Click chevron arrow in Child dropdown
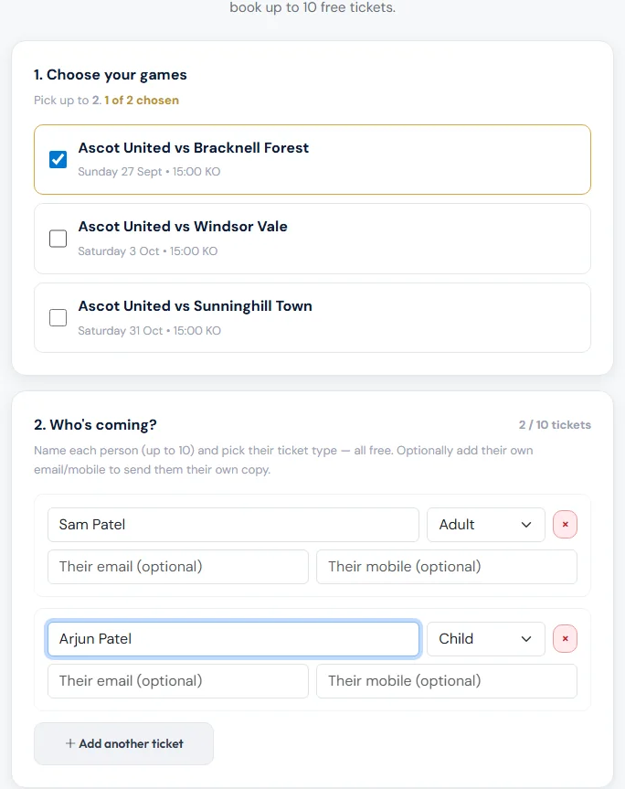625x789 pixels. [x=526, y=639]
